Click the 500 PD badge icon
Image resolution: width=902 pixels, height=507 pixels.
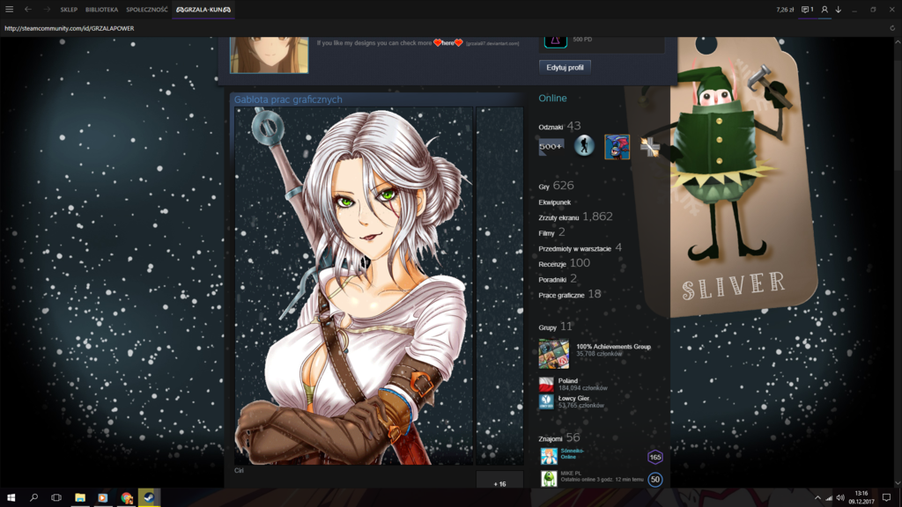click(x=556, y=41)
